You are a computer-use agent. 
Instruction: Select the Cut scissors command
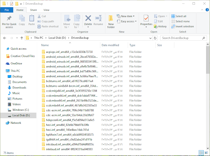pyautogui.click(x=42, y=16)
